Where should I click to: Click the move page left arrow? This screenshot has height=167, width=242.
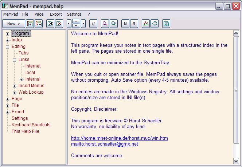point(69,24)
